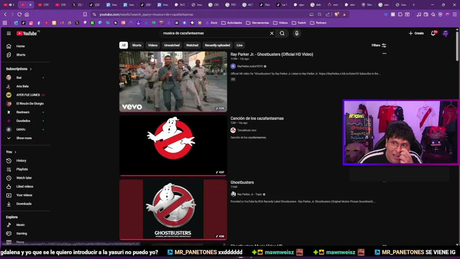Open more options for the Ray Parker video
Screen dimensions: 460x259
point(384,54)
